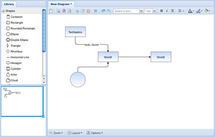Select the Container shape

[x=15, y=17]
